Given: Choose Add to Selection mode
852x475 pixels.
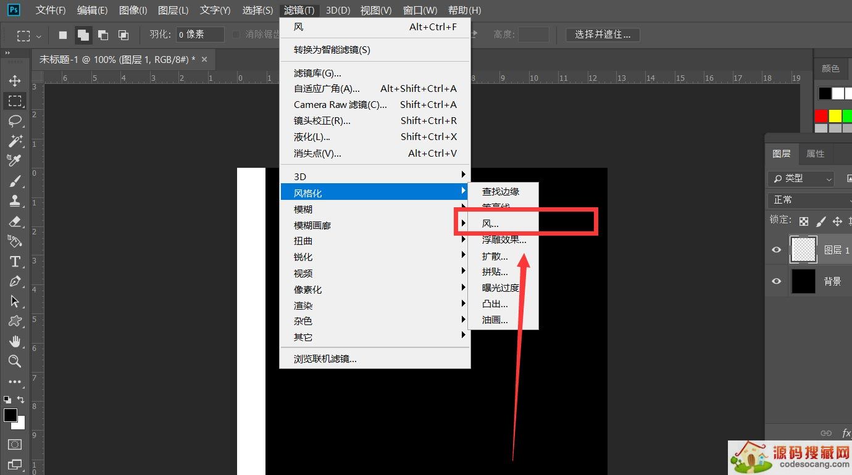Looking at the screenshot, I should 83,35.
